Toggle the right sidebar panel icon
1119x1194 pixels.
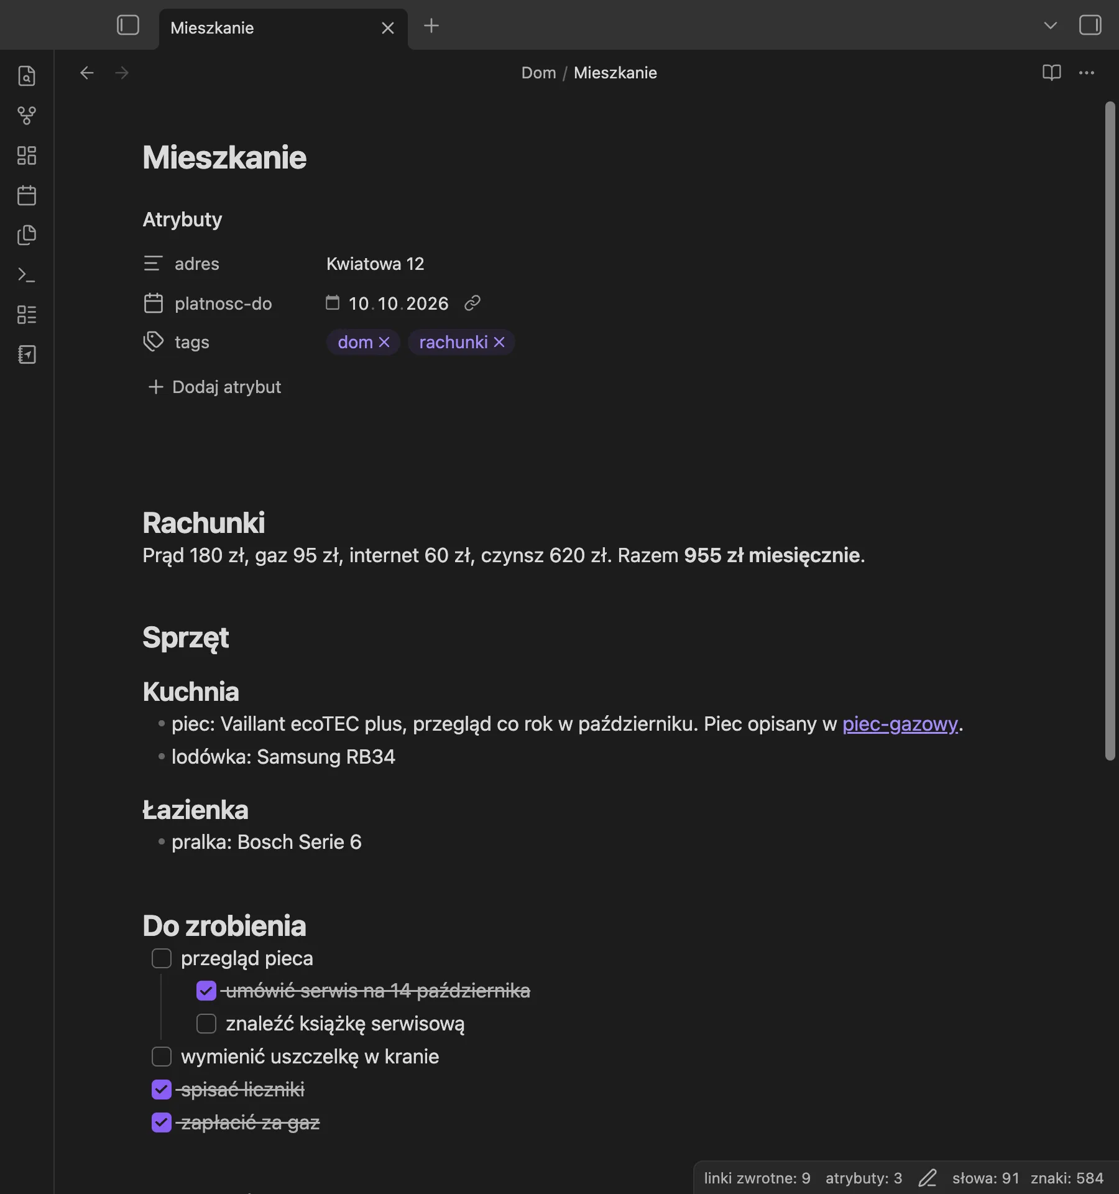(1090, 25)
